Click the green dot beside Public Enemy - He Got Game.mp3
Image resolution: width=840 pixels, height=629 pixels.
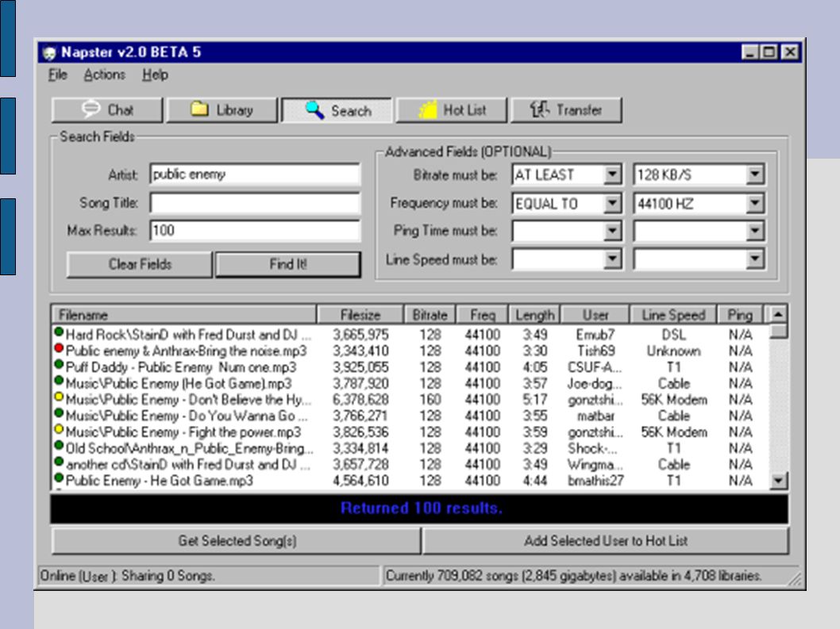tap(59, 478)
